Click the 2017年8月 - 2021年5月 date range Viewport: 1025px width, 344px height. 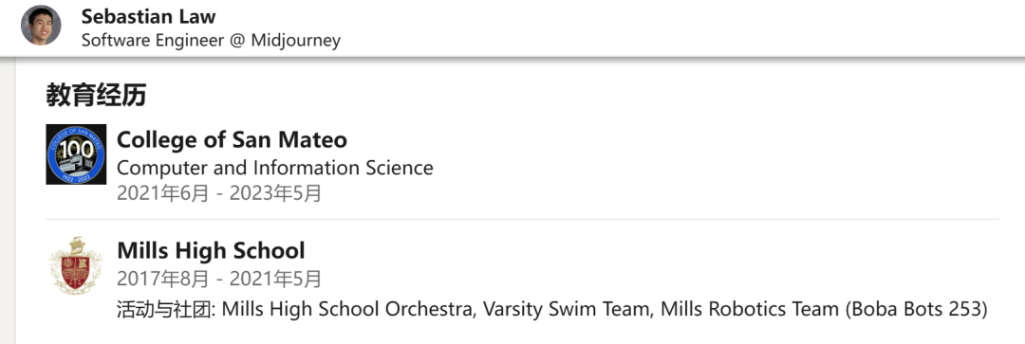(x=219, y=280)
